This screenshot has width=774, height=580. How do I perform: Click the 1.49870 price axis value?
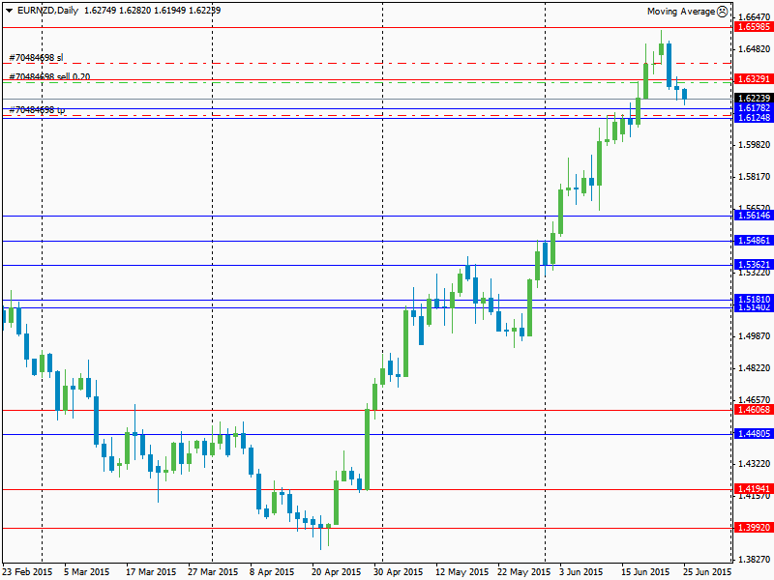[754, 336]
